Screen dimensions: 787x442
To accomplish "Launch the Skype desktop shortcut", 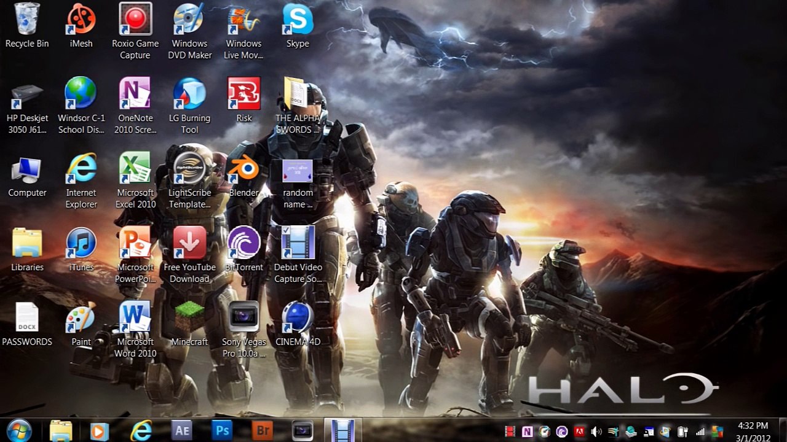I will (298, 26).
